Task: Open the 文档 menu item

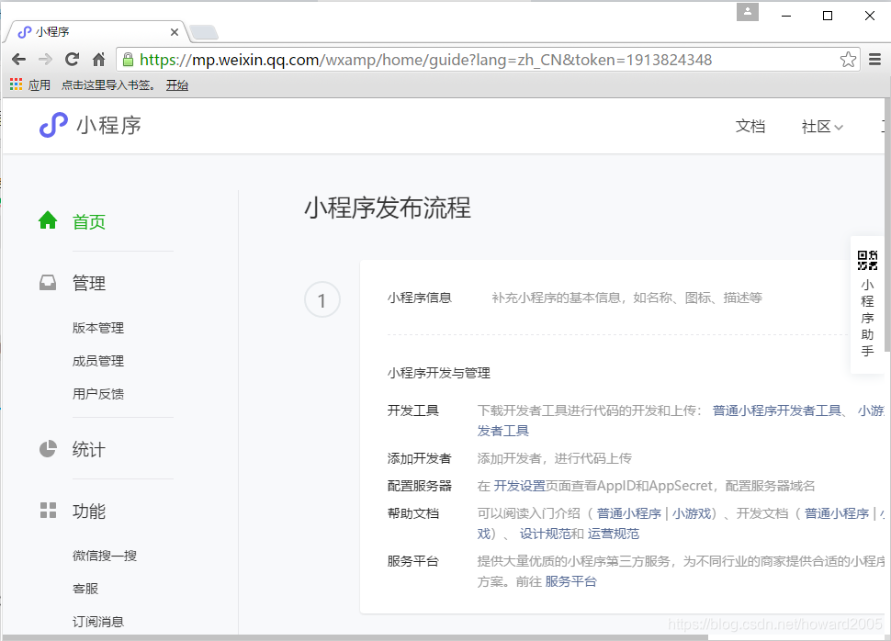Action: point(750,126)
